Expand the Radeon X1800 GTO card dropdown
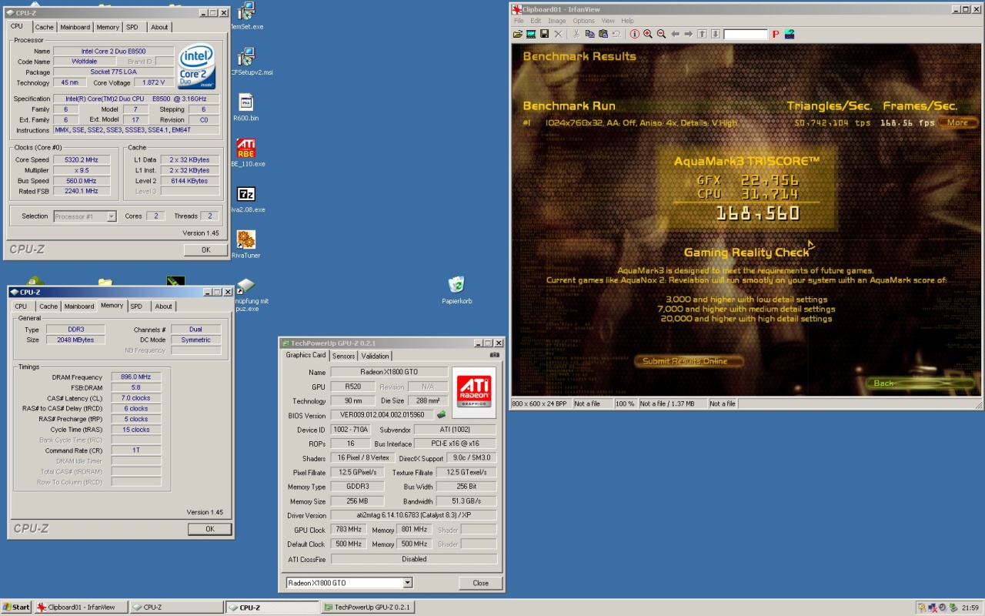The image size is (985, 616). coord(407,583)
